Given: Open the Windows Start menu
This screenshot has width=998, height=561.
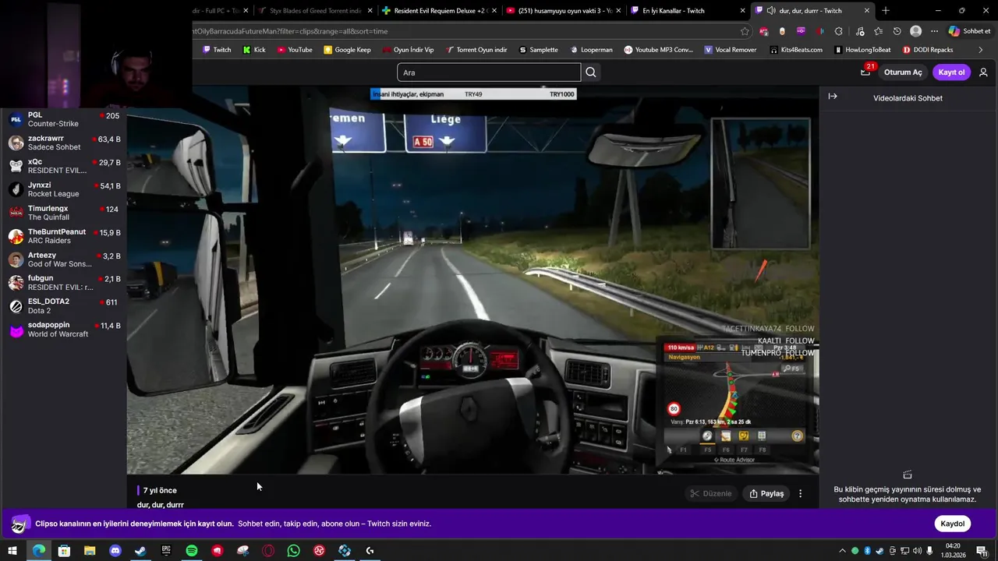Looking at the screenshot, I should (x=12, y=551).
